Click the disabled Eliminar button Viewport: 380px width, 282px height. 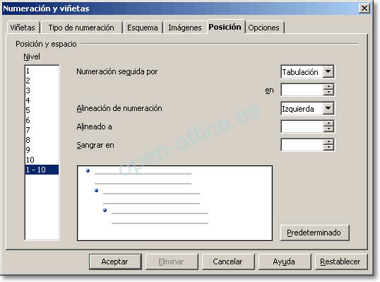[172, 262]
